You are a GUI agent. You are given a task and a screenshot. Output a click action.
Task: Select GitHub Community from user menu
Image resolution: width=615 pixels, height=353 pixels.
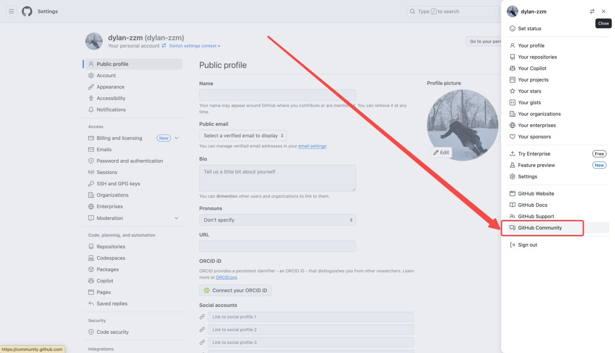[540, 228]
